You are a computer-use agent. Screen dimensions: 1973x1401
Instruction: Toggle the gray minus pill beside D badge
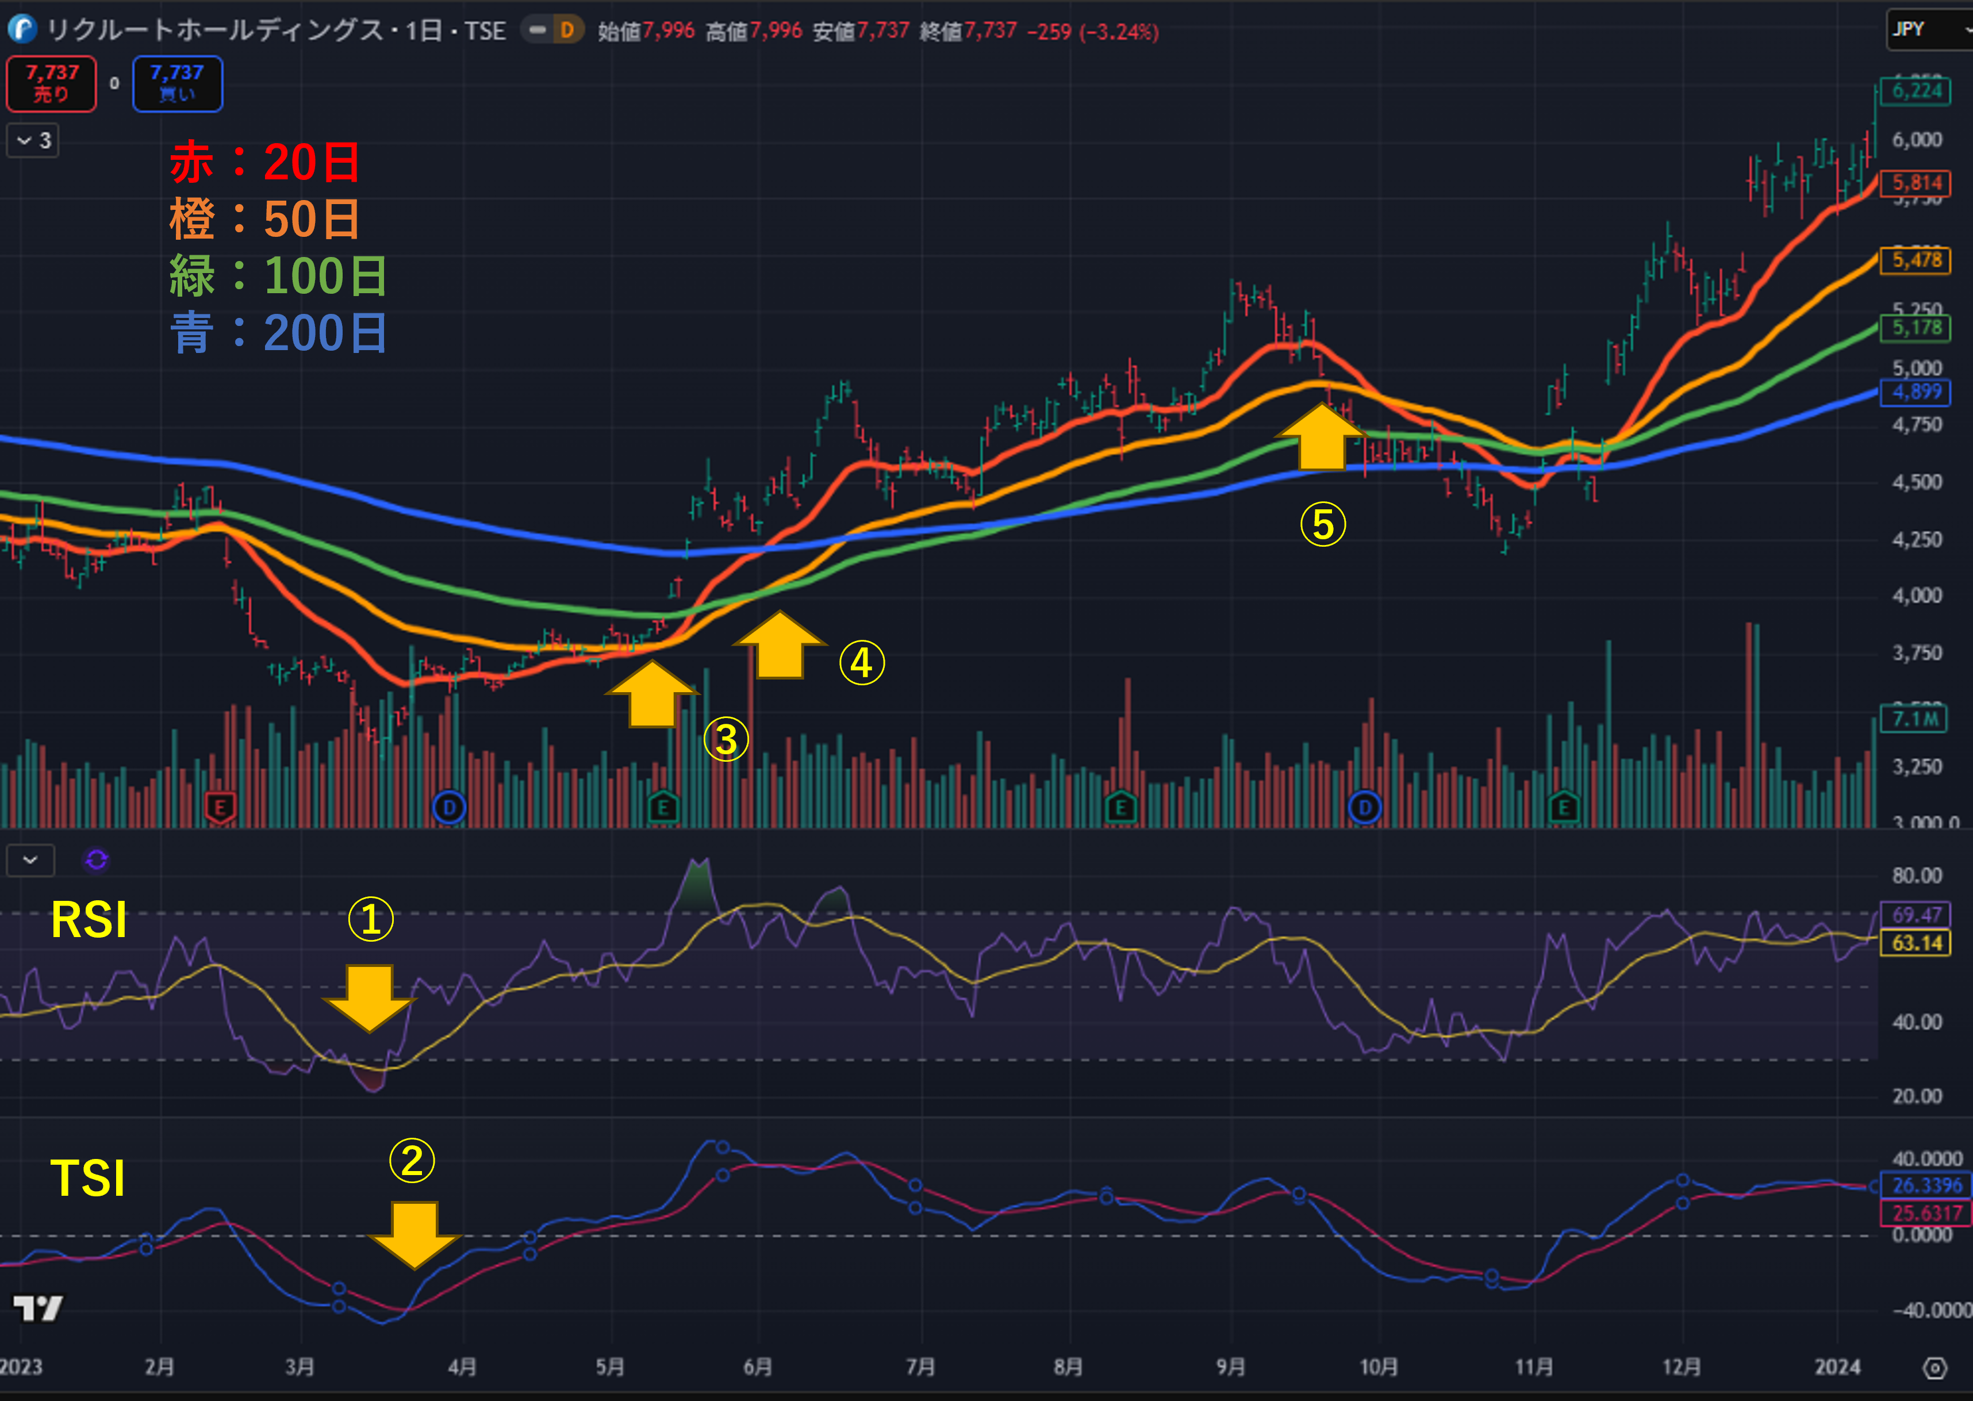click(538, 30)
